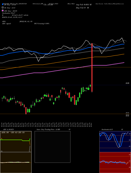
Task: Click the Stochastics: 92.47 reading
Action: (9, 13)
